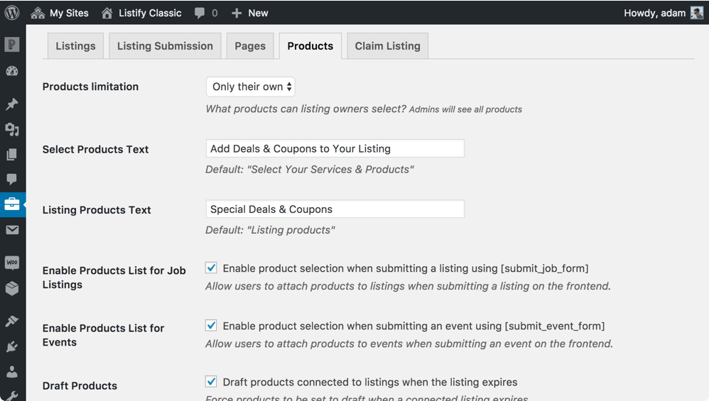Click hint 'What products can listing owners select?'
Viewport: 709px width, 401px height.
point(306,109)
